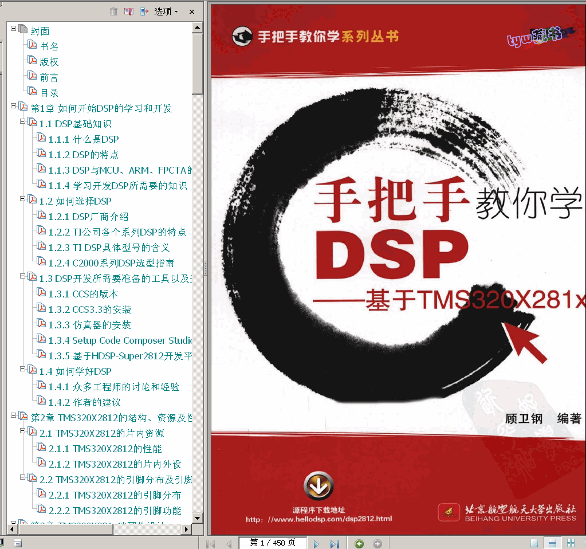The height and width of the screenshot is (549, 586).
Task: Go to 1.3.3 仿真器的安装 bookmark
Action: (90, 325)
